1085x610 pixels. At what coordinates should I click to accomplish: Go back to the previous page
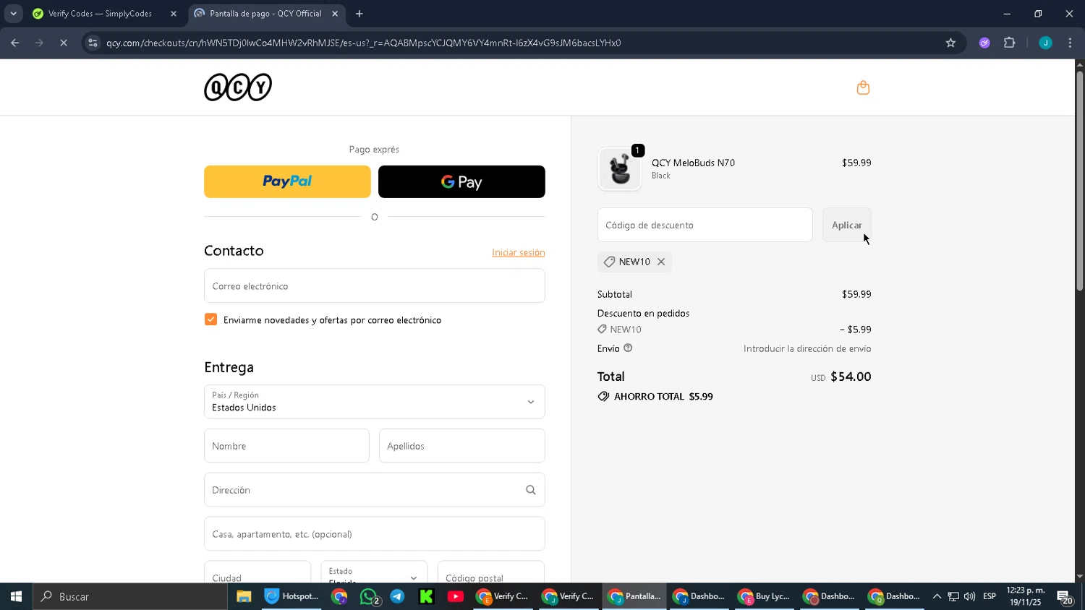tap(15, 43)
